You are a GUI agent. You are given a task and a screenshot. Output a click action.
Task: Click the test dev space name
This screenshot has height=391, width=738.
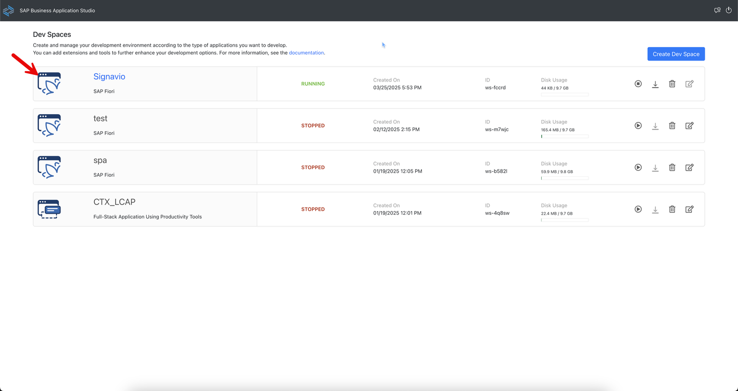pyautogui.click(x=100, y=118)
